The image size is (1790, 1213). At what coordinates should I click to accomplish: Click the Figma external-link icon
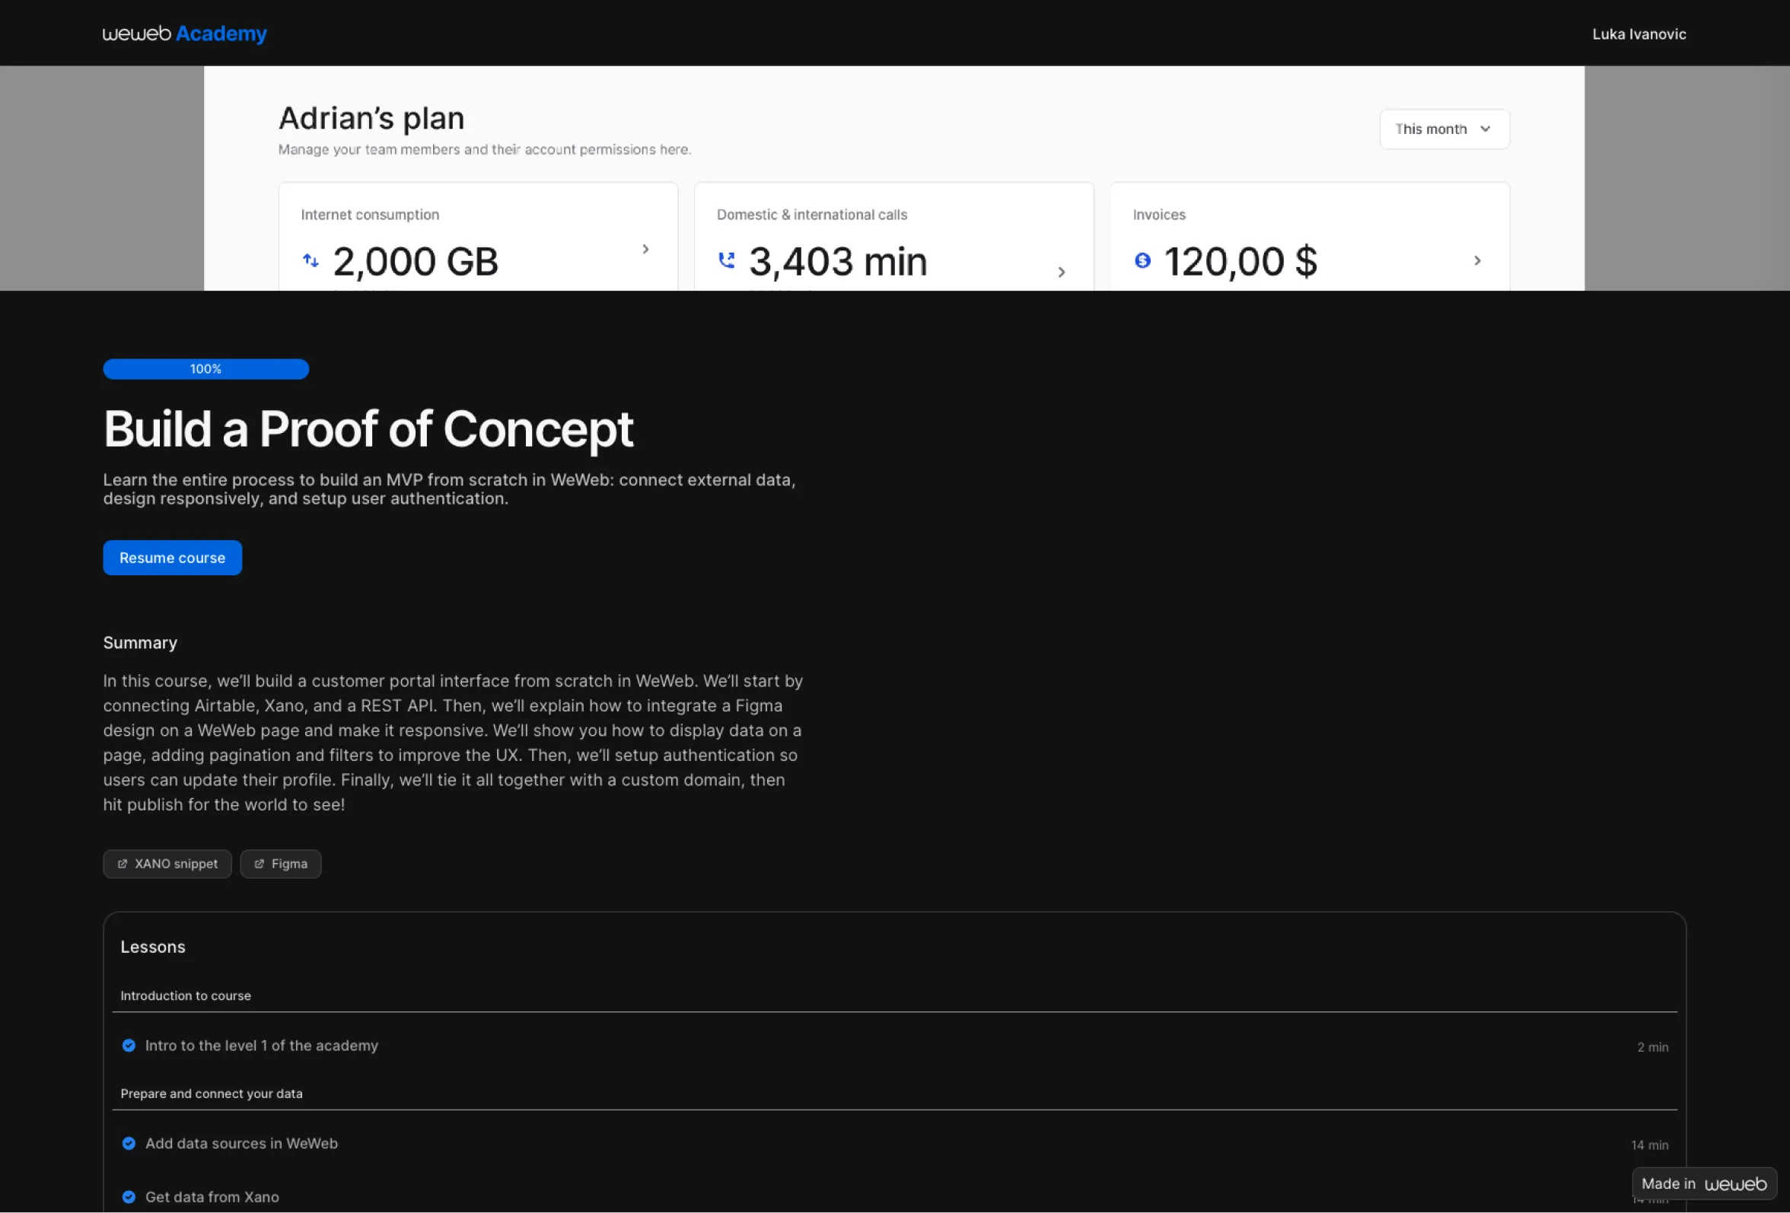259,864
